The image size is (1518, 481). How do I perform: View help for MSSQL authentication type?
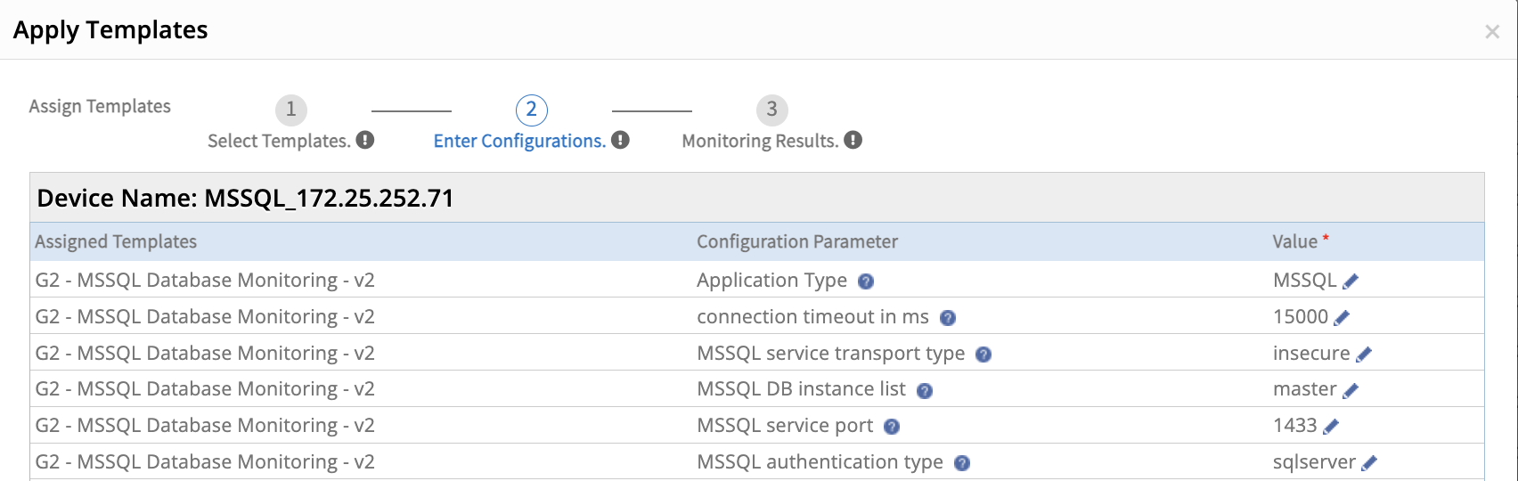(962, 463)
